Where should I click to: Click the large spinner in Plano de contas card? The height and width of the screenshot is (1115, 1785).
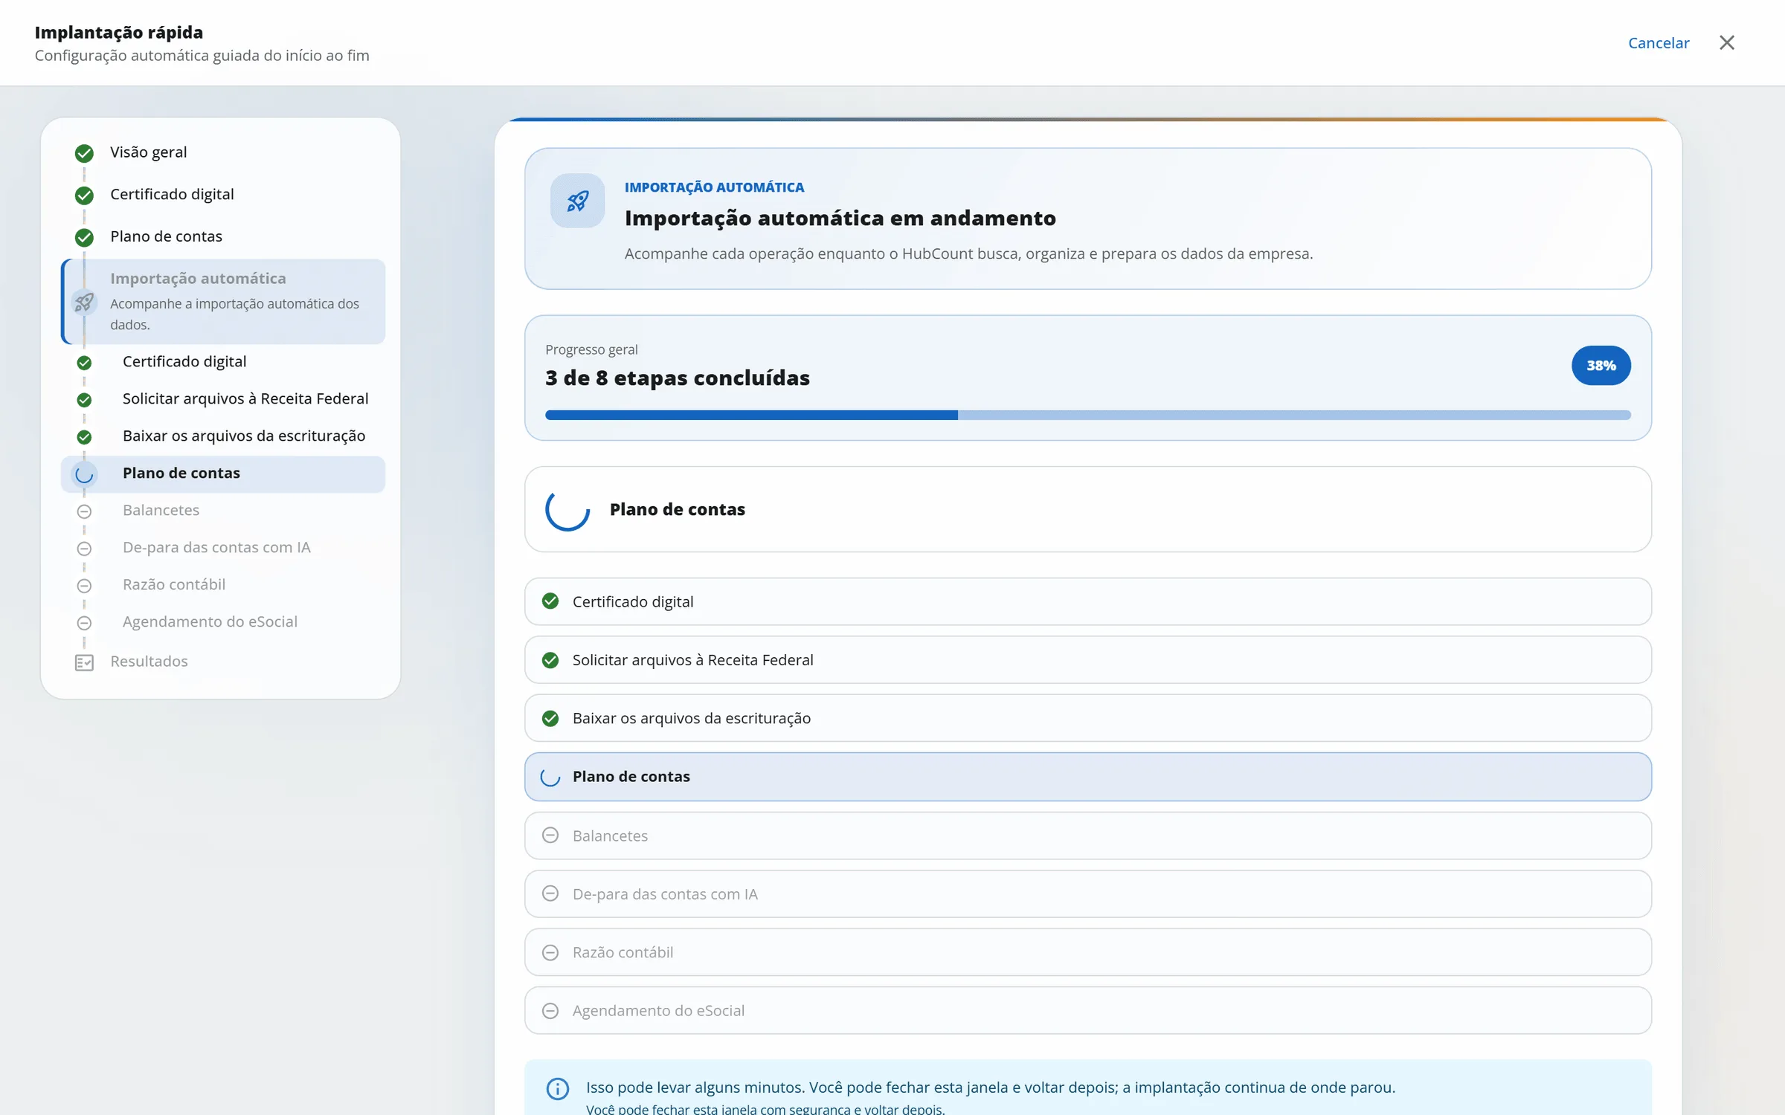point(567,509)
